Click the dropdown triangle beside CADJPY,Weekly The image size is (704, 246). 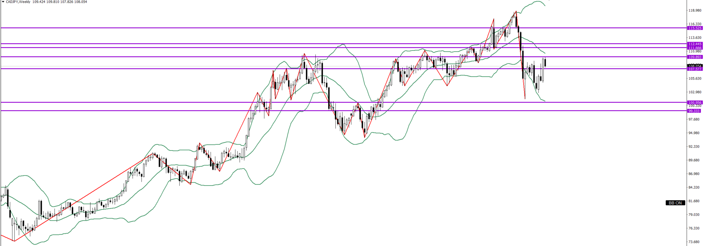tap(3, 2)
